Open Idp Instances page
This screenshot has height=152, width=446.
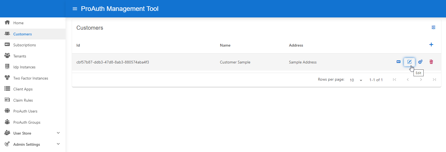coord(24,67)
